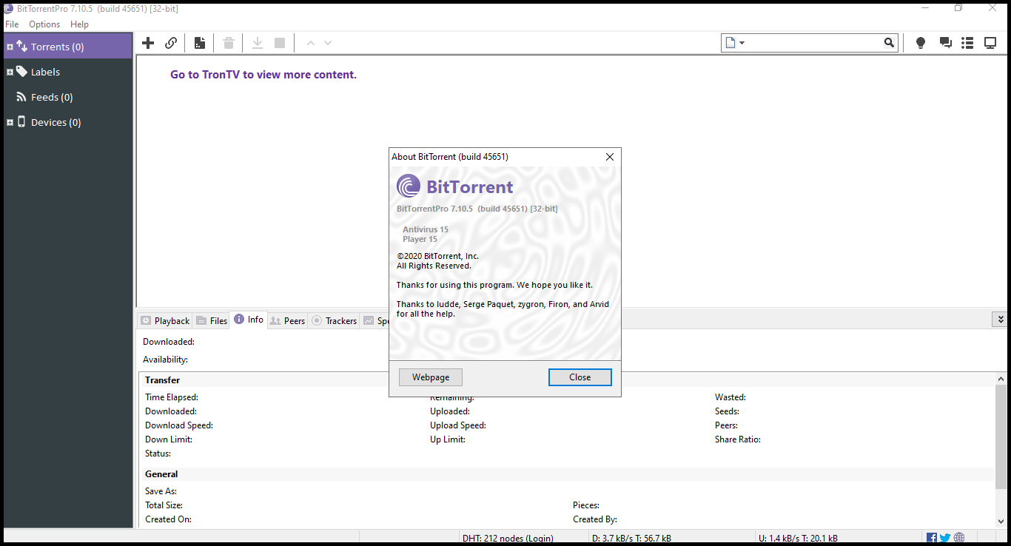Collapse detail pane with double-chevron button

coord(1000,320)
